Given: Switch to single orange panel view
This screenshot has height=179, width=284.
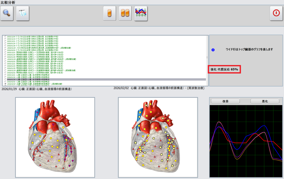Looking at the screenshot, I should [110, 13].
